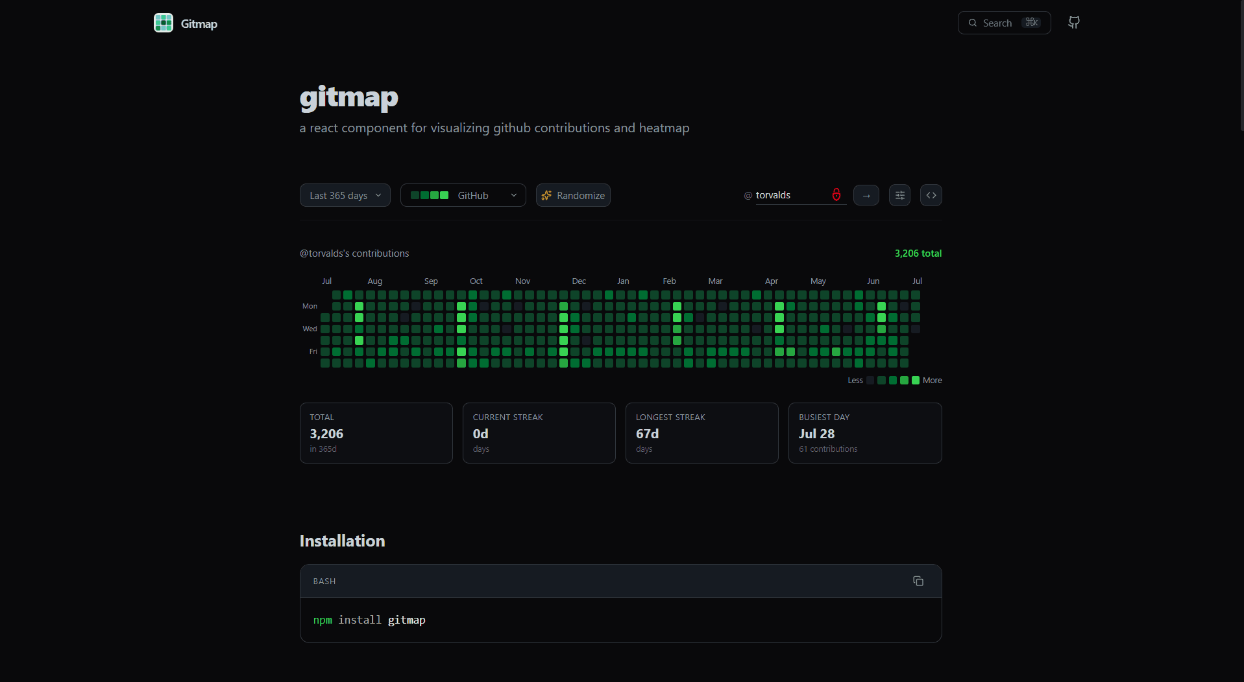The image size is (1244, 682).
Task: Submit username with the arrow button
Action: [x=866, y=195]
